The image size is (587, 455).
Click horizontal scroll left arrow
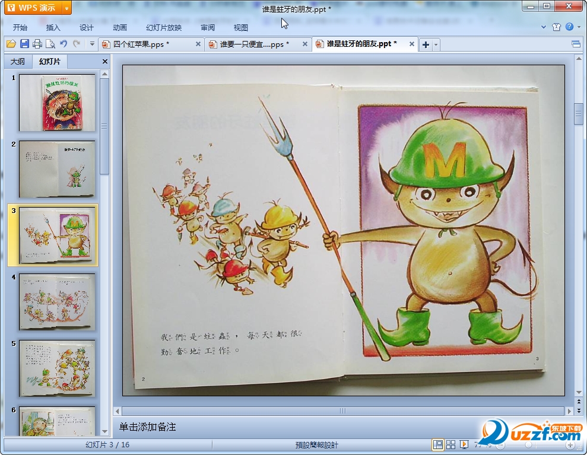click(x=118, y=411)
